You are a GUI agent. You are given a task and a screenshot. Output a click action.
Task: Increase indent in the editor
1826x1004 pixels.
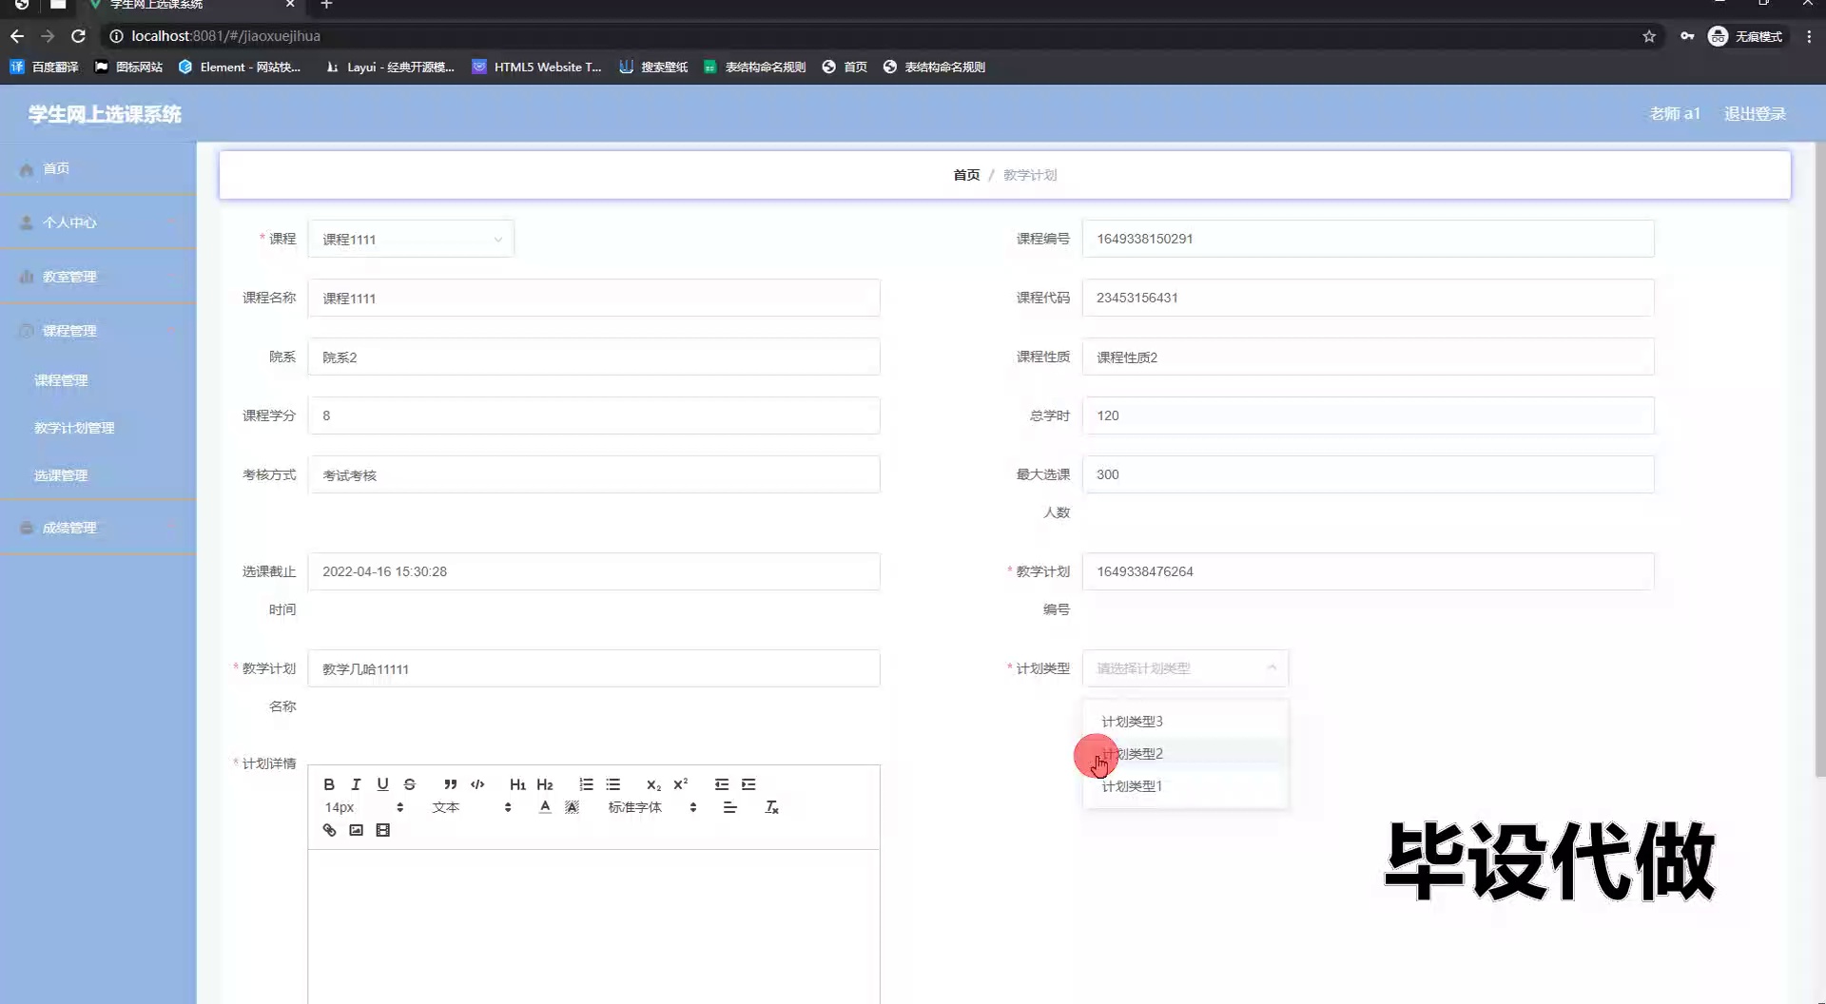(748, 784)
